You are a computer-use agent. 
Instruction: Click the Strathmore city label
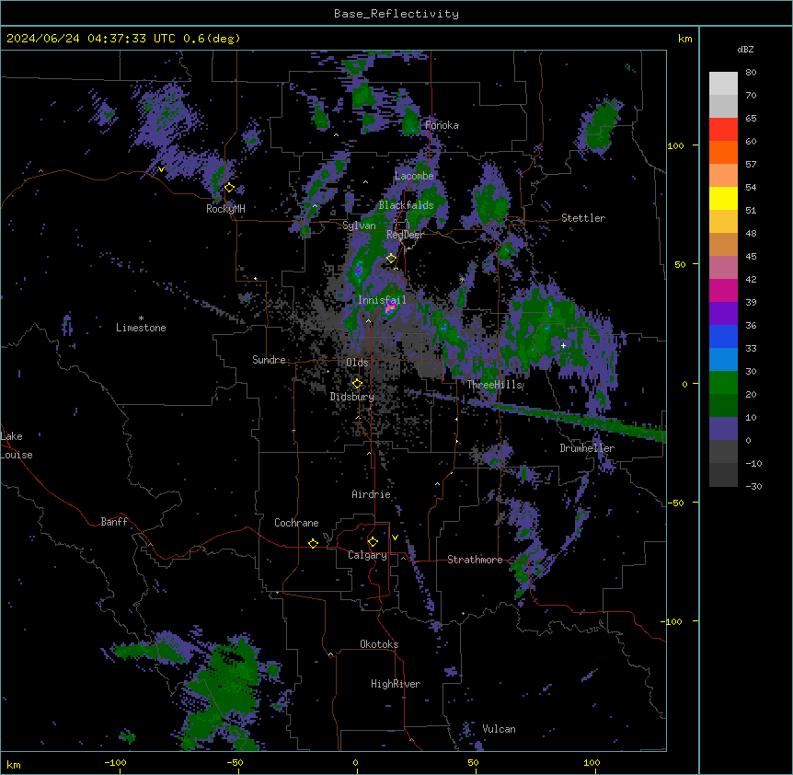[x=475, y=560]
